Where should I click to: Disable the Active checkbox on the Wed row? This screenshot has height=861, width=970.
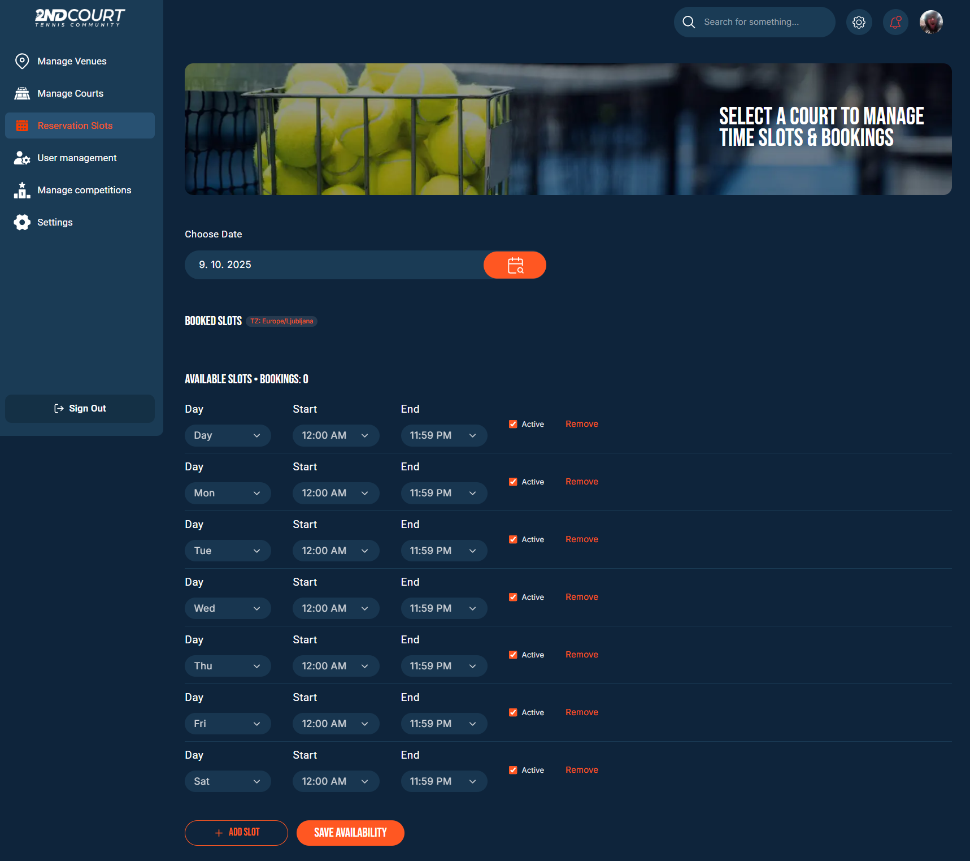(513, 597)
